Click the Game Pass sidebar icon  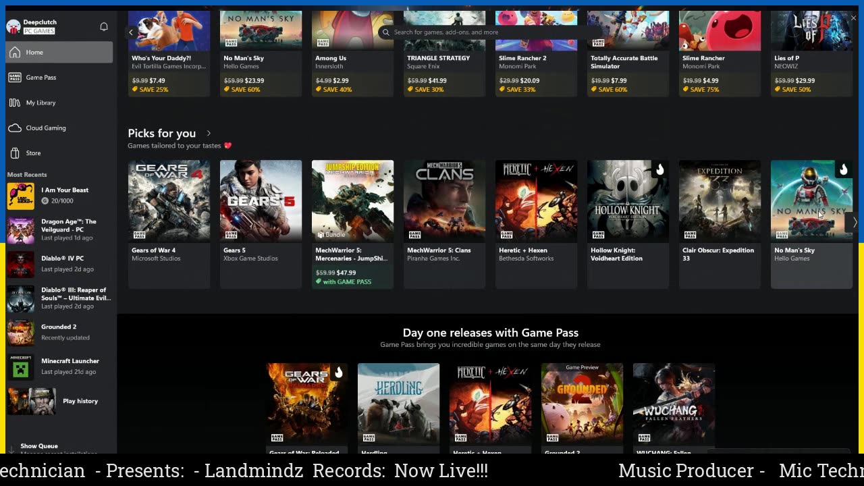(x=15, y=78)
